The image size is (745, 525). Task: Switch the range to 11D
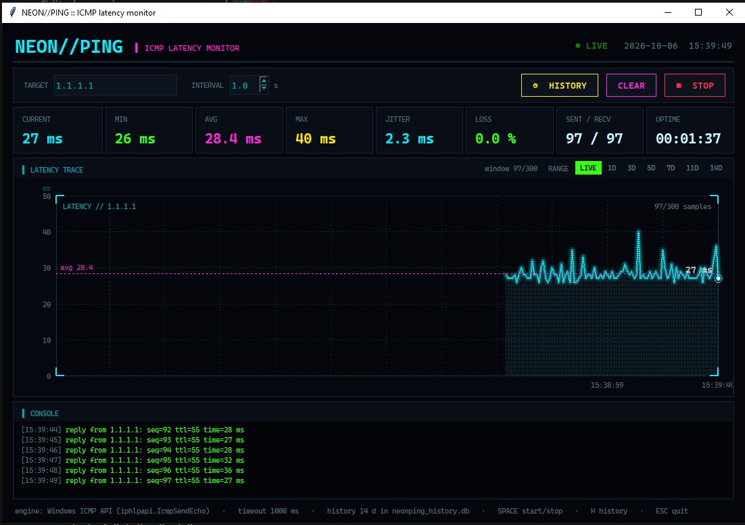pos(692,168)
